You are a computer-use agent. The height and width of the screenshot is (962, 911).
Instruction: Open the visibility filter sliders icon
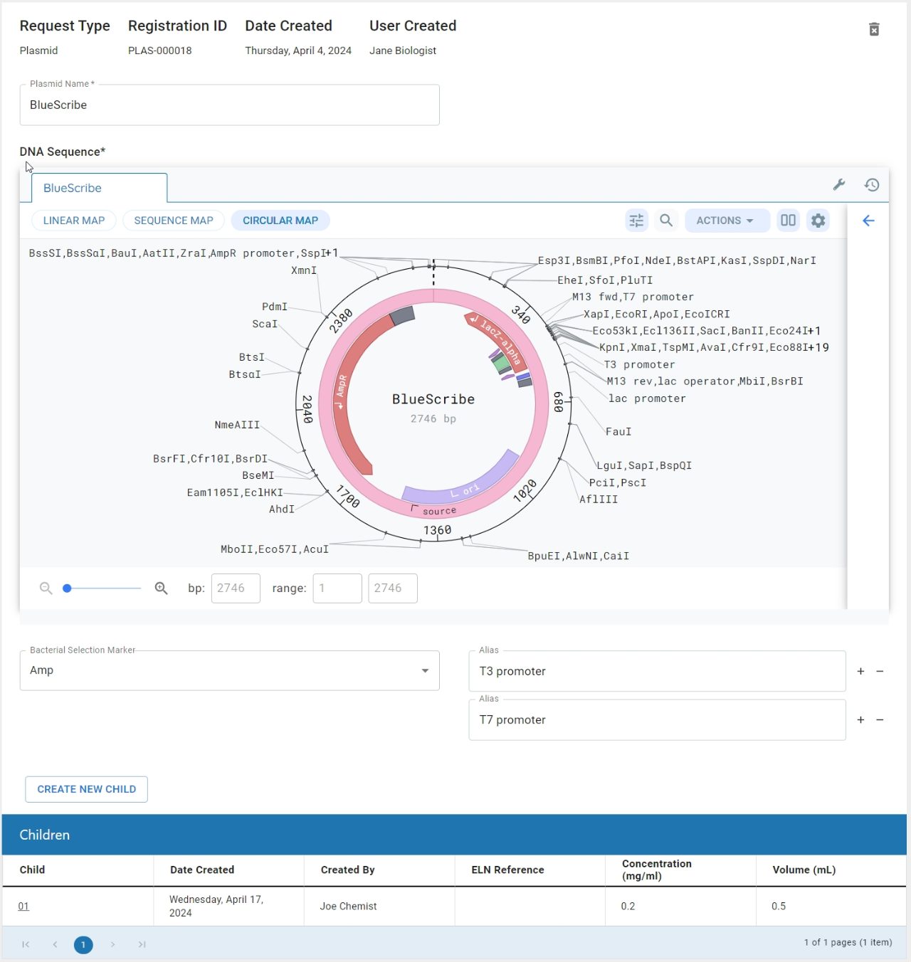(x=636, y=221)
